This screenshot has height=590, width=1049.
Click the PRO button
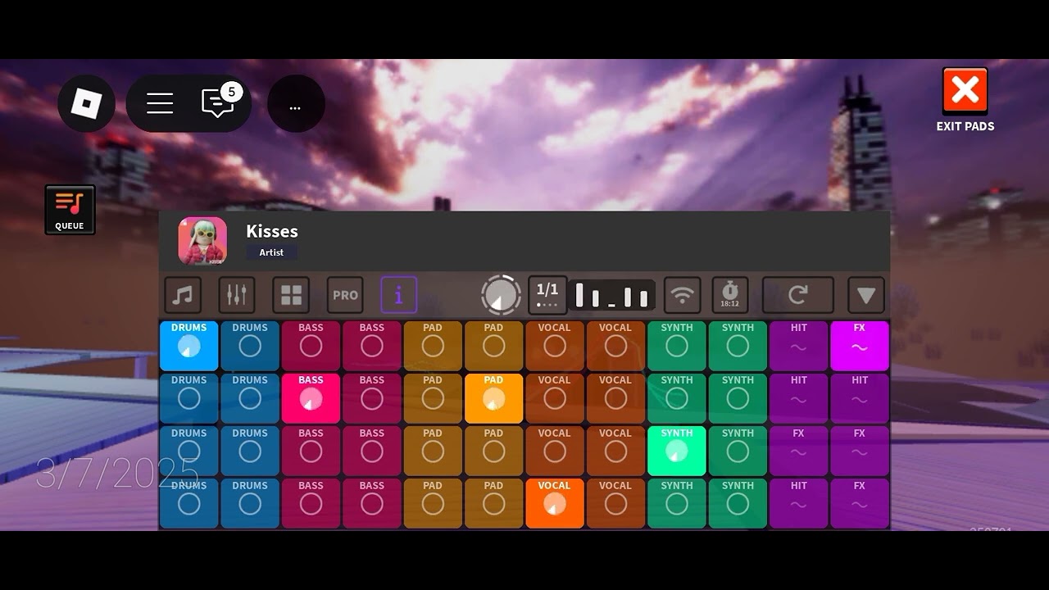click(345, 295)
